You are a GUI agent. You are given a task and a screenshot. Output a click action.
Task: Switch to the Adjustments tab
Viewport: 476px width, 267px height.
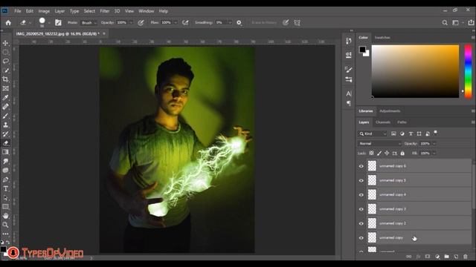390,111
